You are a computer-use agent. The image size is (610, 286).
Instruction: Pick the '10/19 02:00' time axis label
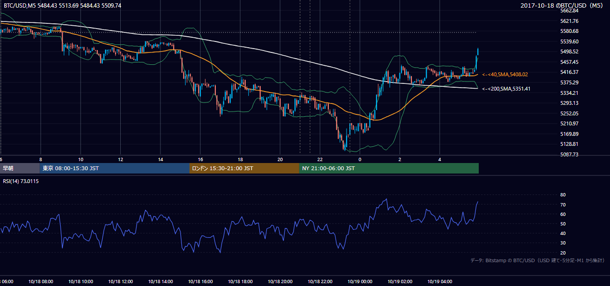[400, 282]
